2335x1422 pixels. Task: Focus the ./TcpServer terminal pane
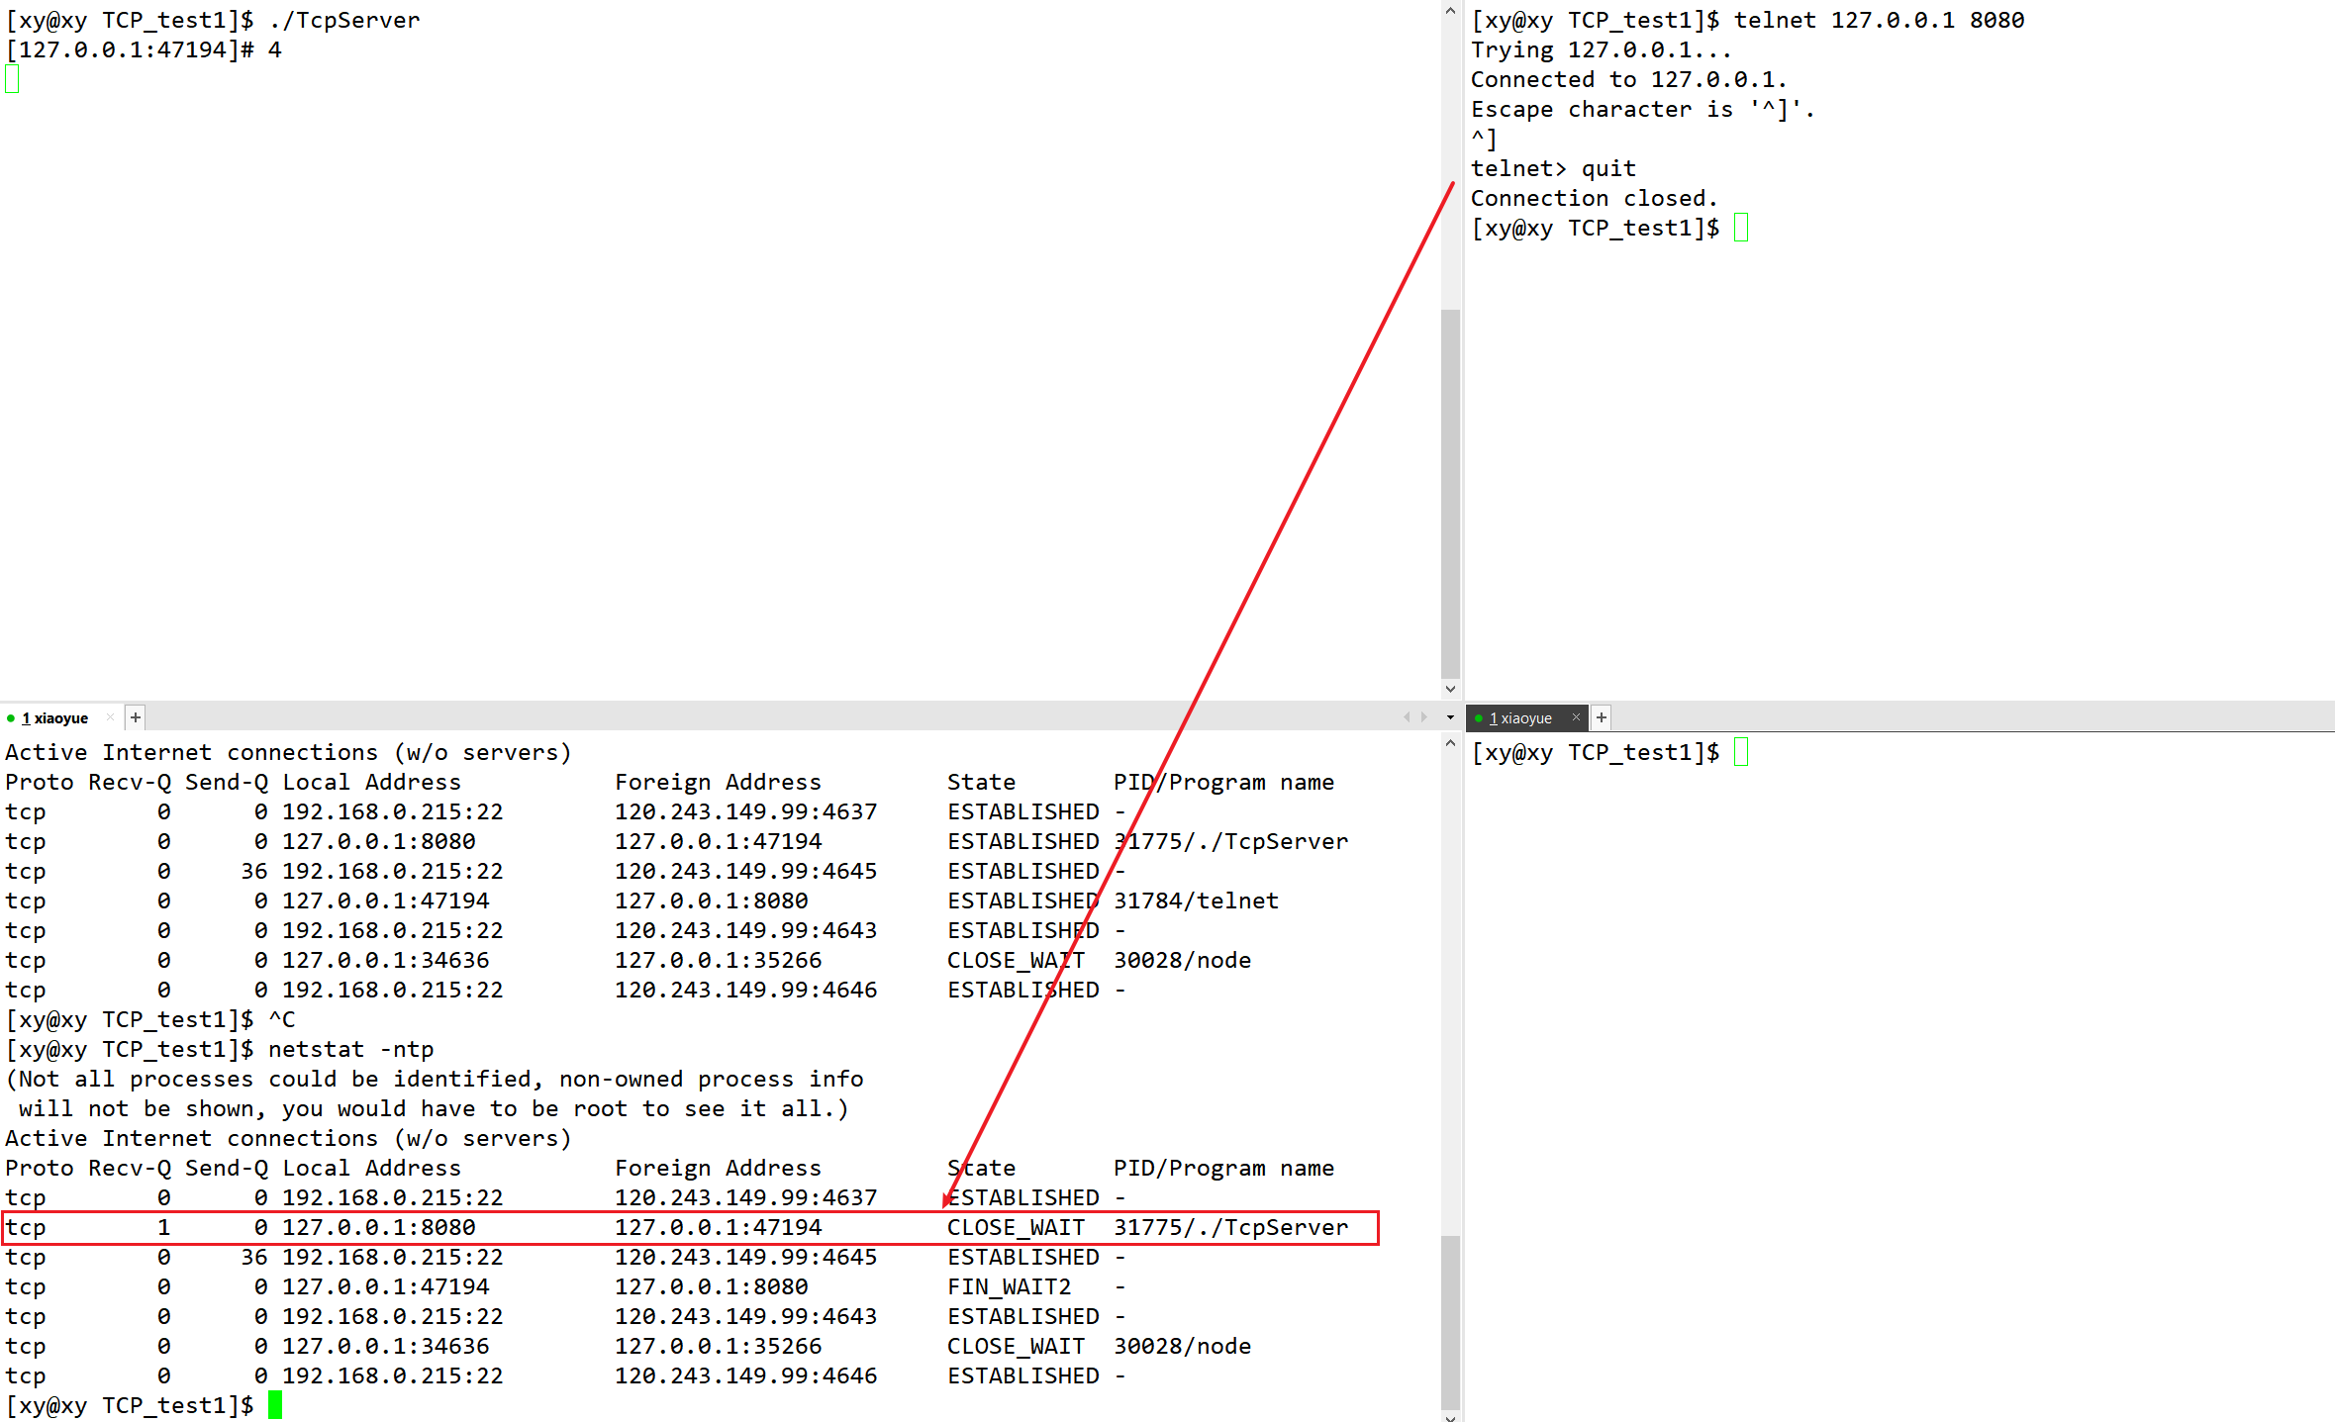(x=693, y=346)
